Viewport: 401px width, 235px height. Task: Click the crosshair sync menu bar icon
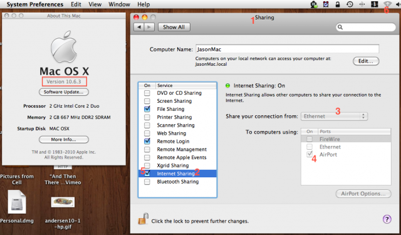(x=362, y=4)
